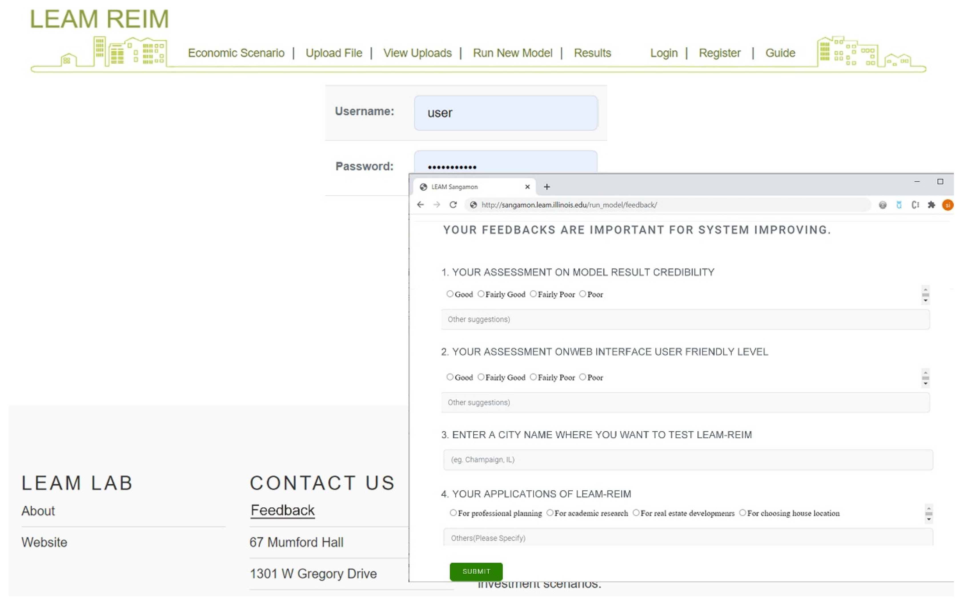Open a new browser tab

[547, 187]
